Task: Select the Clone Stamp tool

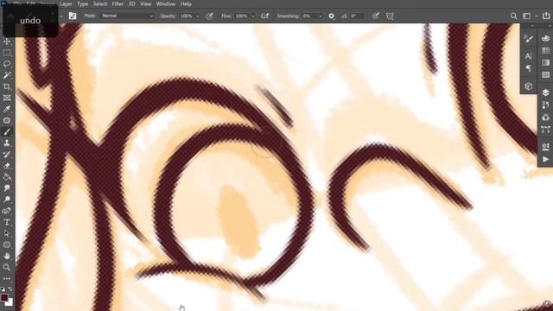Action: tap(7, 143)
